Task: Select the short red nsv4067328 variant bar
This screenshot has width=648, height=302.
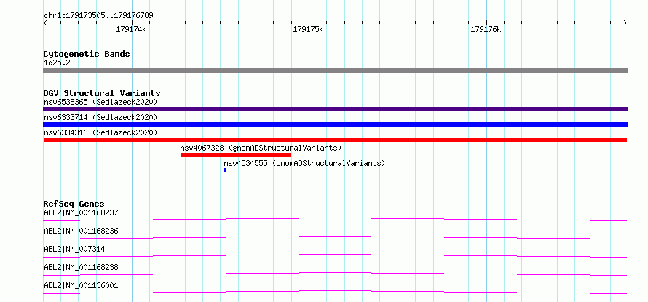Action: (x=236, y=155)
